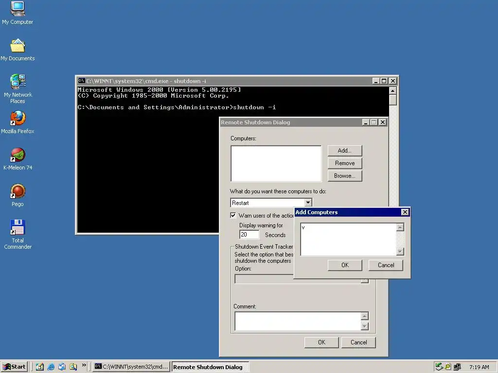498x373 pixels.
Task: Click the network connection tray icon
Action: point(457,367)
